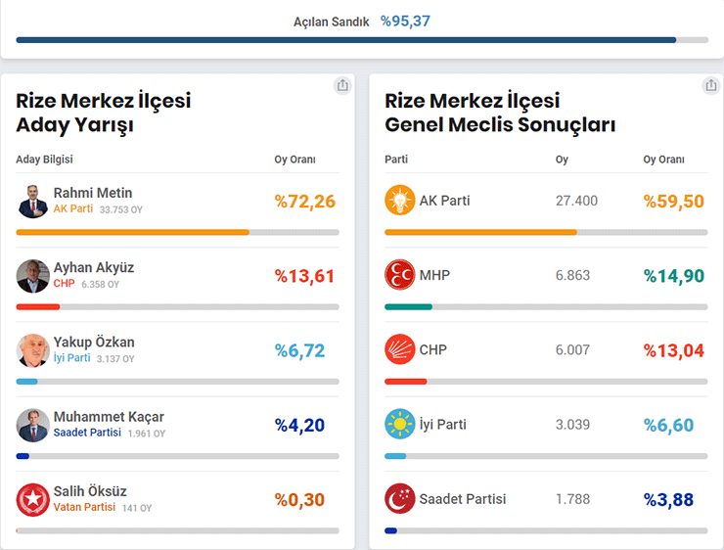Click the Parti column header
This screenshot has height=550, width=724.
pos(396,160)
